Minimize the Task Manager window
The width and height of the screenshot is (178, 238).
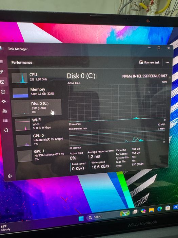(150, 48)
